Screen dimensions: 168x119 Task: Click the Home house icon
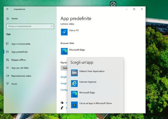[8, 19]
